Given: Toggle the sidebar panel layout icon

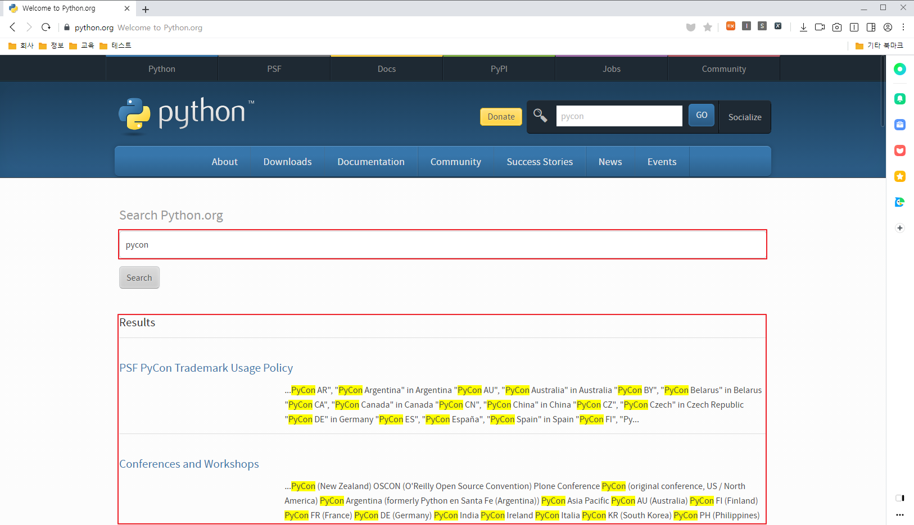Looking at the screenshot, I should point(871,27).
